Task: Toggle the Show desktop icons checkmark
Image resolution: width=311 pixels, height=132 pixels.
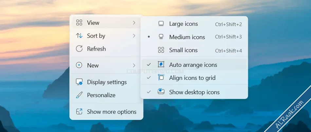Action: 149,92
